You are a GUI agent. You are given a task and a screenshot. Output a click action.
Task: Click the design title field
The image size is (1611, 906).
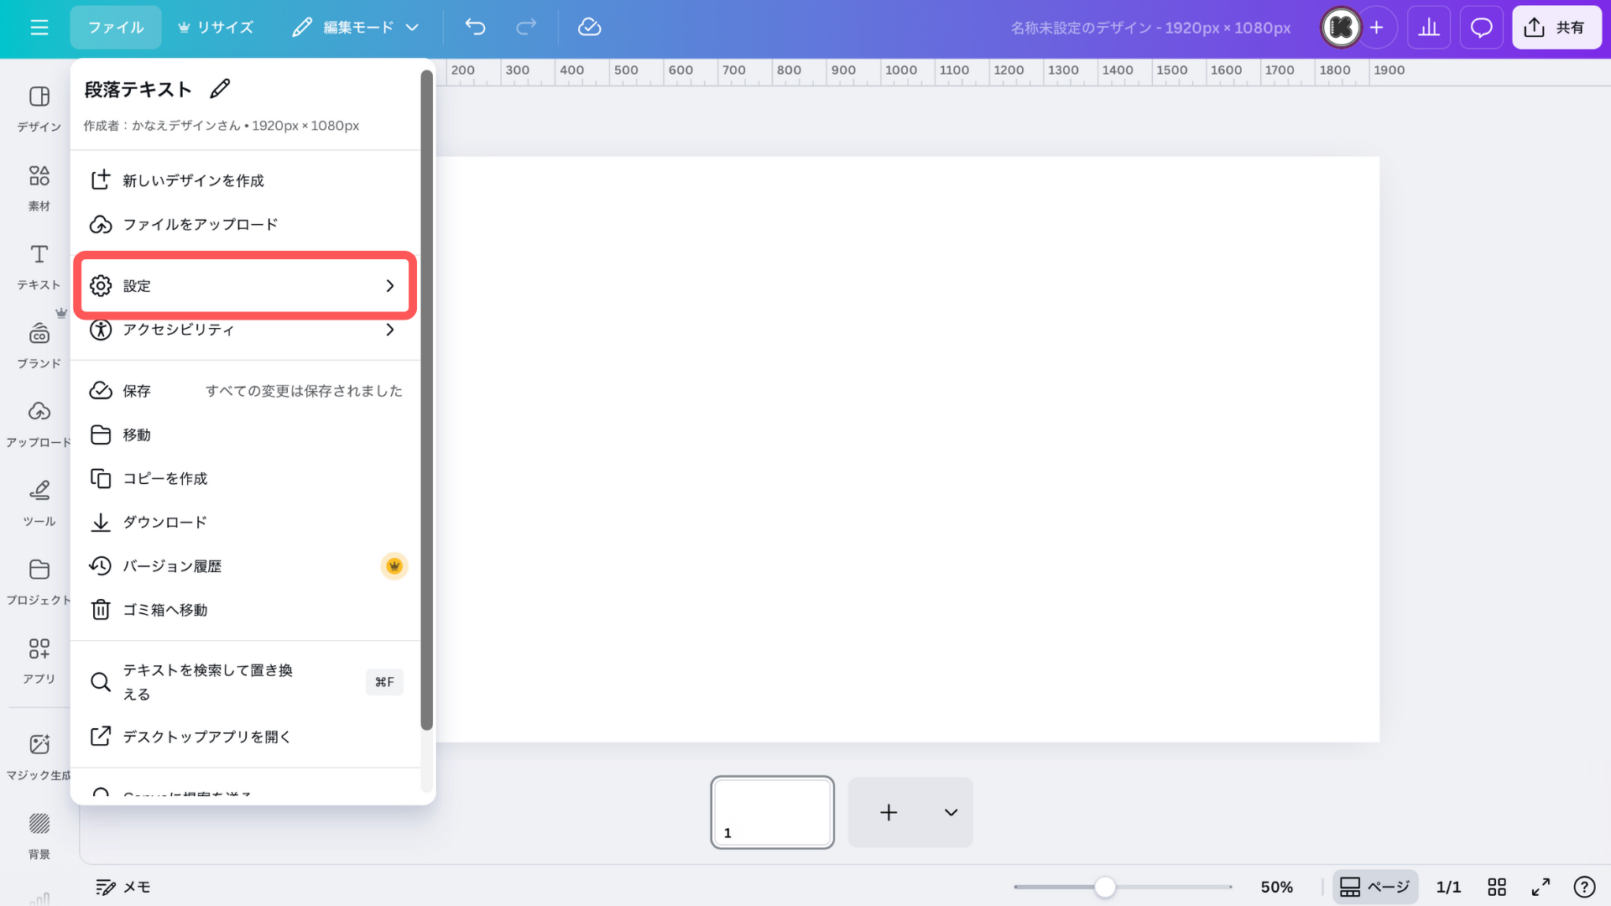pos(1150,28)
